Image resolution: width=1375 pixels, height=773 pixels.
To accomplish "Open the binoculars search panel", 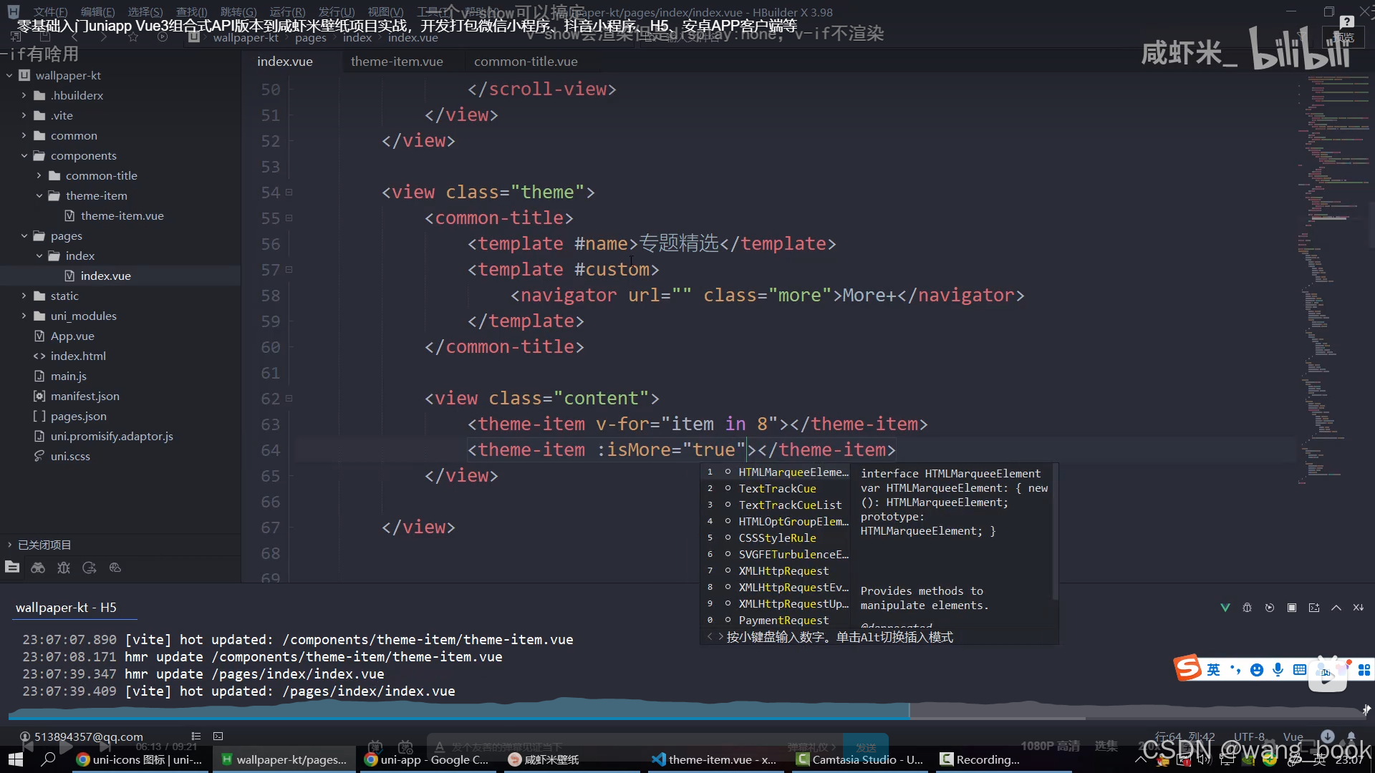I will (38, 568).
